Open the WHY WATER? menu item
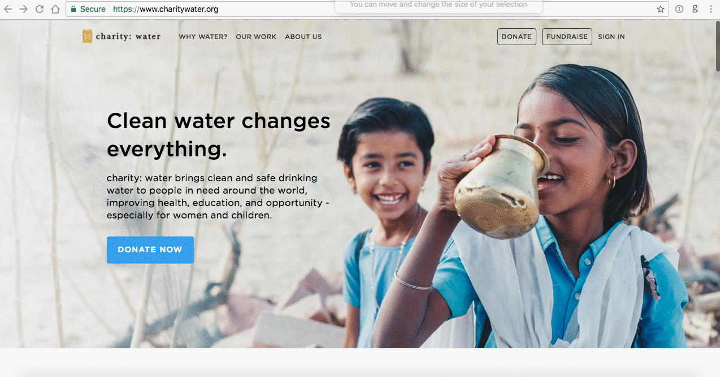720x377 pixels. point(203,37)
